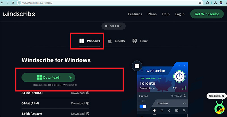Click the Get Windscribe button
Image resolution: width=227 pixels, height=117 pixels.
pyautogui.click(x=207, y=14)
